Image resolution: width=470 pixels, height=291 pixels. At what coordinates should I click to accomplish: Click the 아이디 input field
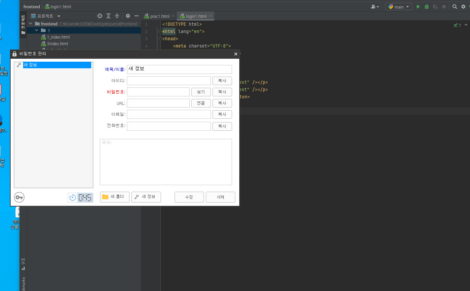[x=169, y=81]
